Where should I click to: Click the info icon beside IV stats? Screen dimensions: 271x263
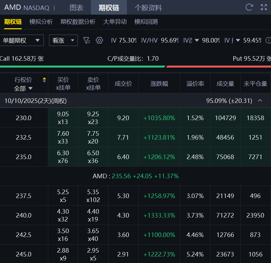click(268, 40)
